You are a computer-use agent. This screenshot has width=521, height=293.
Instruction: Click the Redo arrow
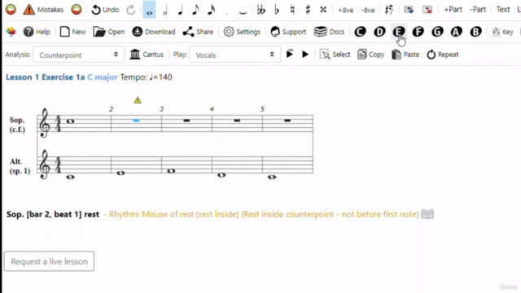130,10
